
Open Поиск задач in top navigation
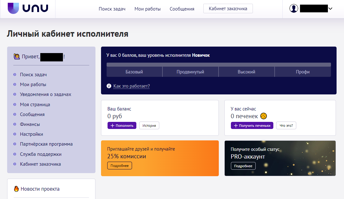[112, 9]
